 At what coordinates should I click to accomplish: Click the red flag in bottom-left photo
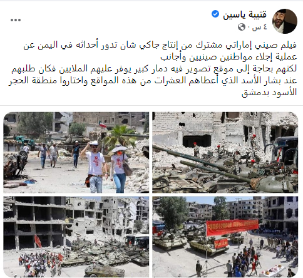(38, 241)
